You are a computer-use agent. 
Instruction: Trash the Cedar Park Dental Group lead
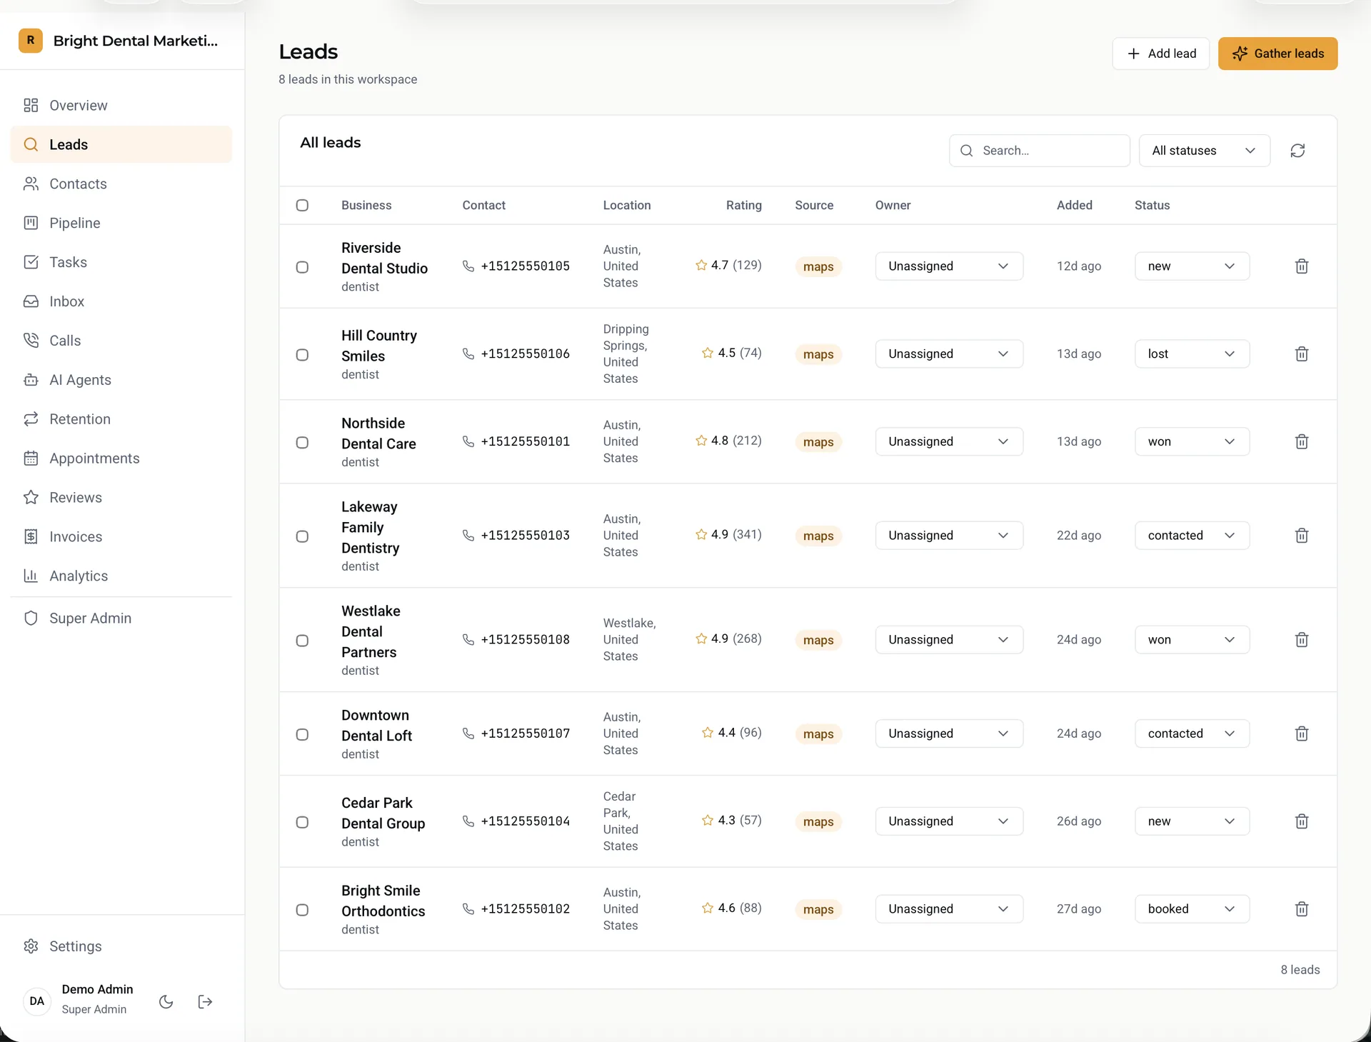[1301, 821]
